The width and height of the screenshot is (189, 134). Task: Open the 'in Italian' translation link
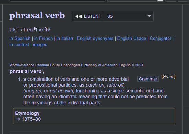(65, 39)
